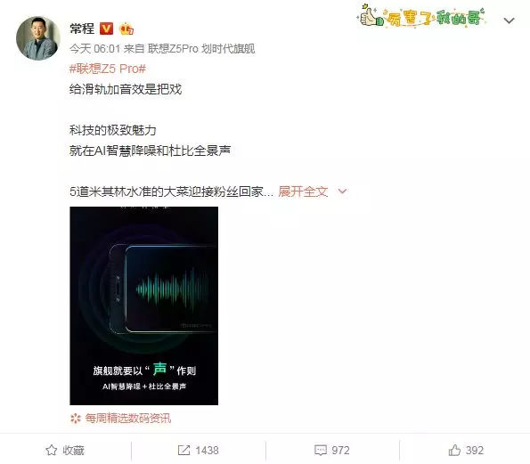Open the post options chevron menu

pyautogui.click(x=509, y=20)
